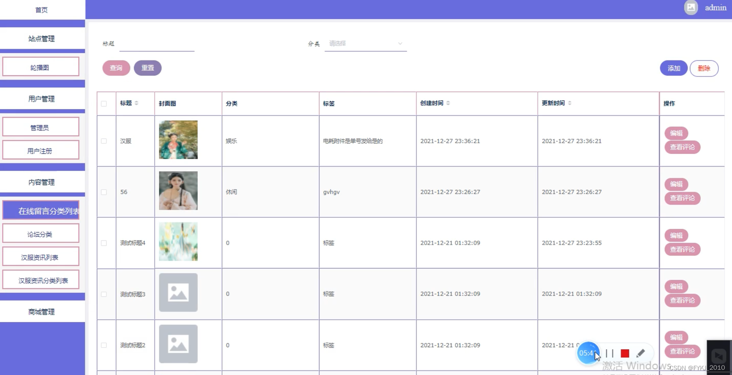Sort by 创建时间 column arrows
Screen dimensions: 732x375
pos(448,103)
